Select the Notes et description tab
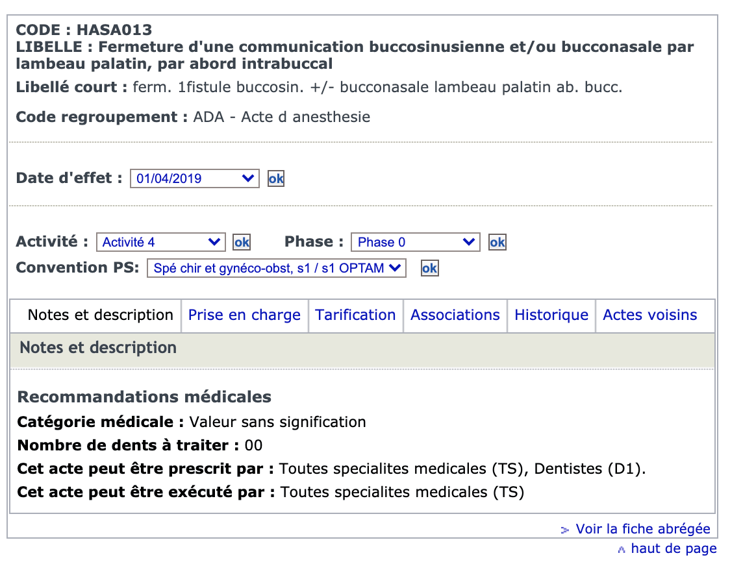This screenshot has width=743, height=575. pyautogui.click(x=101, y=315)
